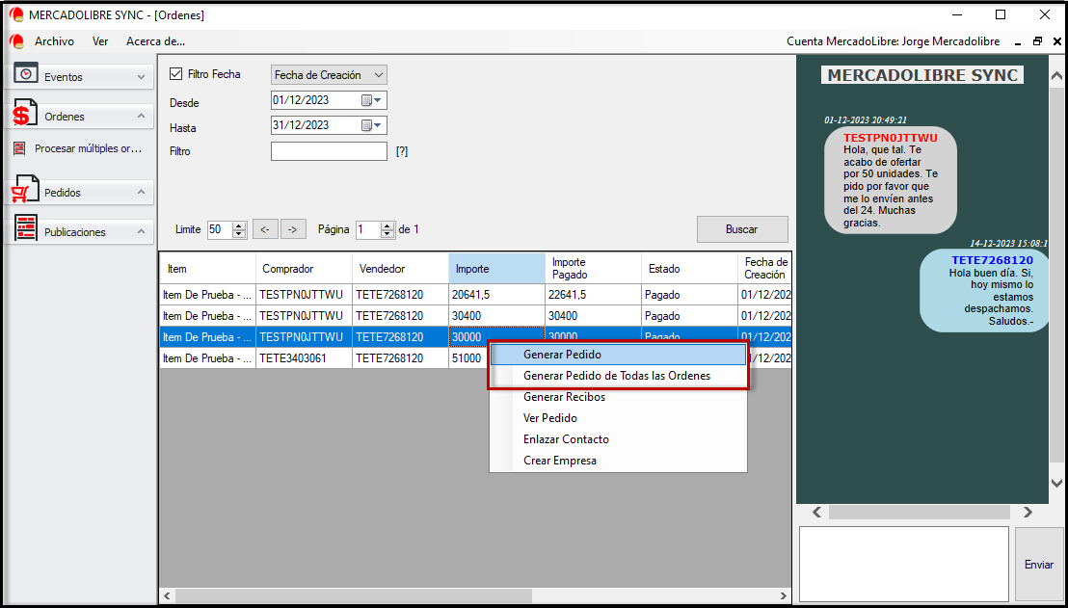
Task: Click the app logo in the title bar
Action: tap(17, 15)
